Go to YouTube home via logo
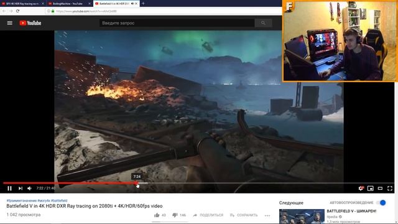 [30, 23]
